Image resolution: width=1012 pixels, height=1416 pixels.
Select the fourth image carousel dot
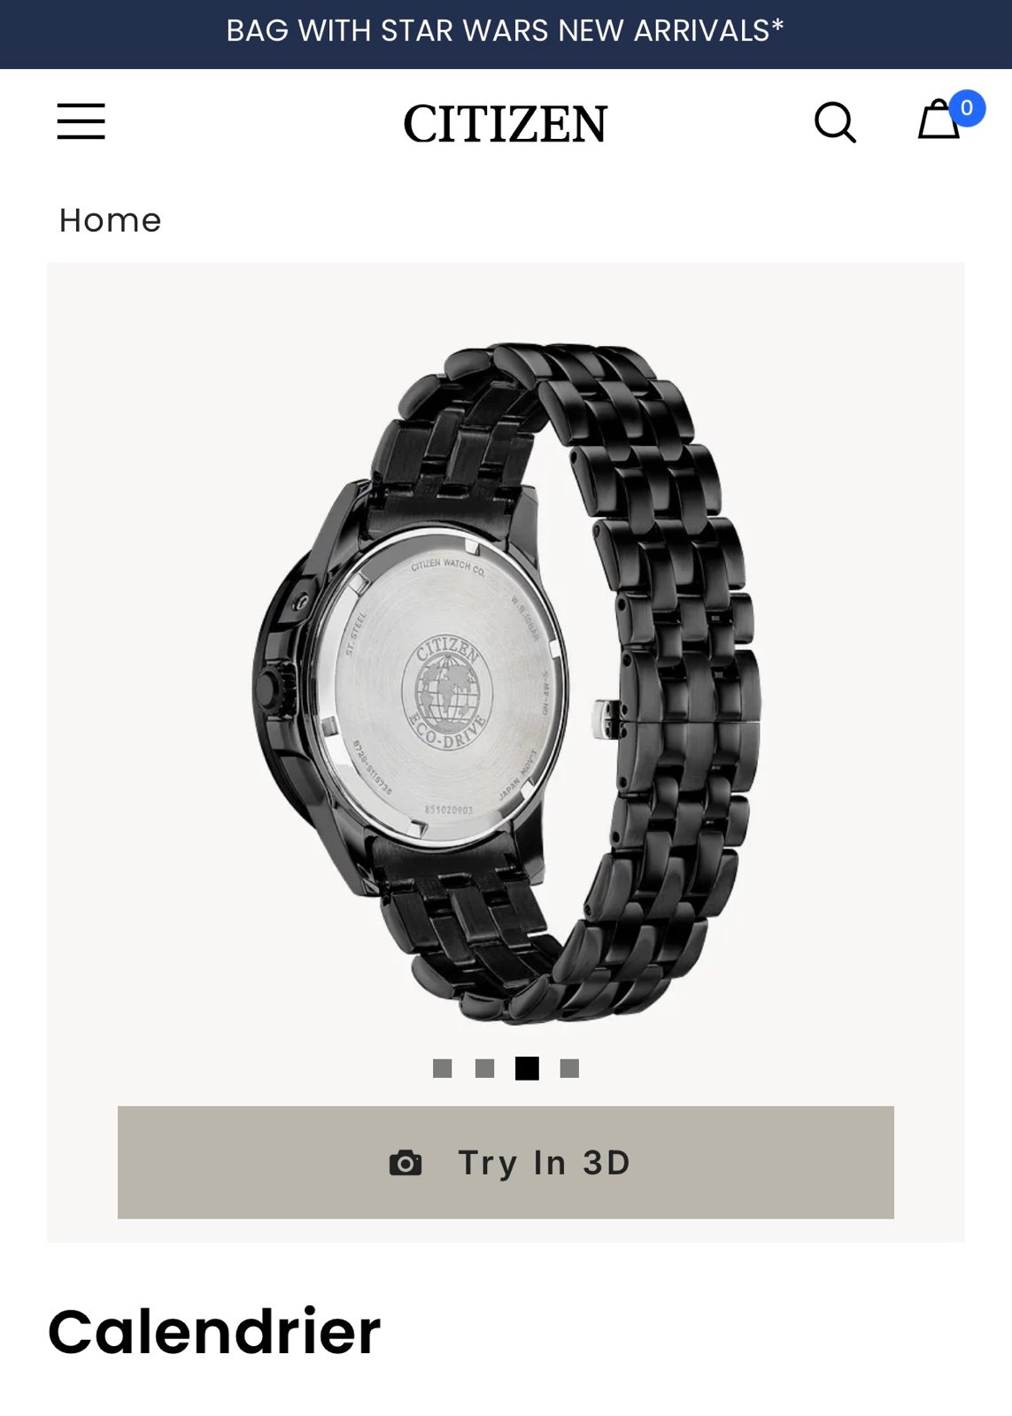tap(569, 1068)
